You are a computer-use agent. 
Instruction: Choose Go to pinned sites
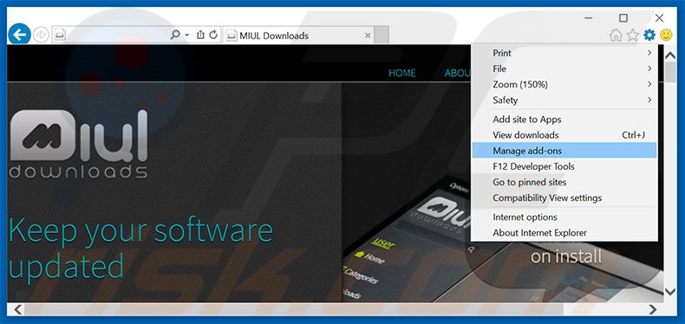click(564, 182)
